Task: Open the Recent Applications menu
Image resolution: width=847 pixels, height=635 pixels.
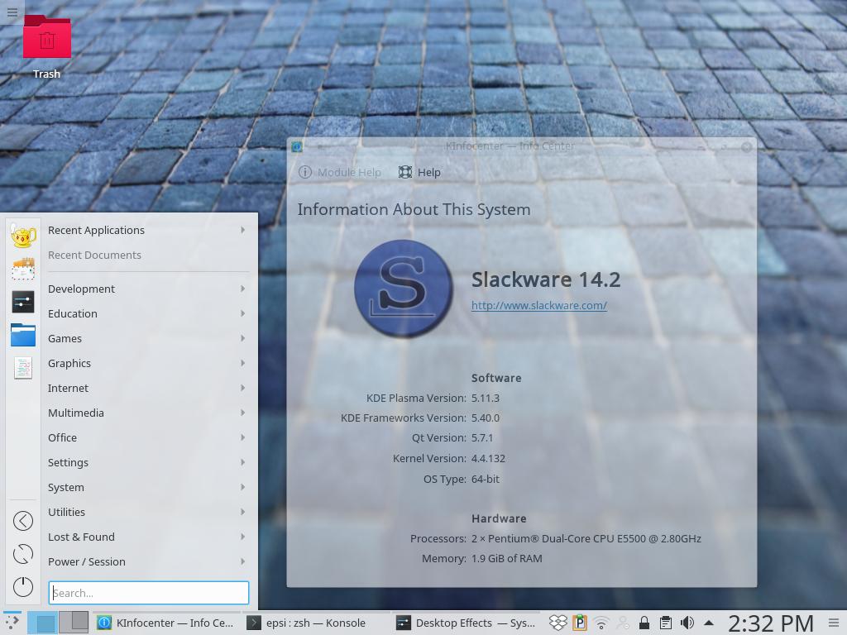Action: tap(96, 230)
